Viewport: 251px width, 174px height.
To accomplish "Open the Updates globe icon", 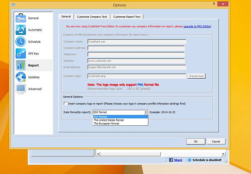I will tap(20, 77).
